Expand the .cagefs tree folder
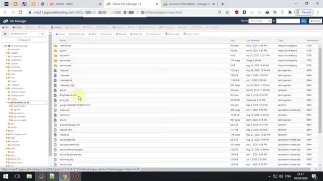Screen dimensions: 323x181 (7, 53)
